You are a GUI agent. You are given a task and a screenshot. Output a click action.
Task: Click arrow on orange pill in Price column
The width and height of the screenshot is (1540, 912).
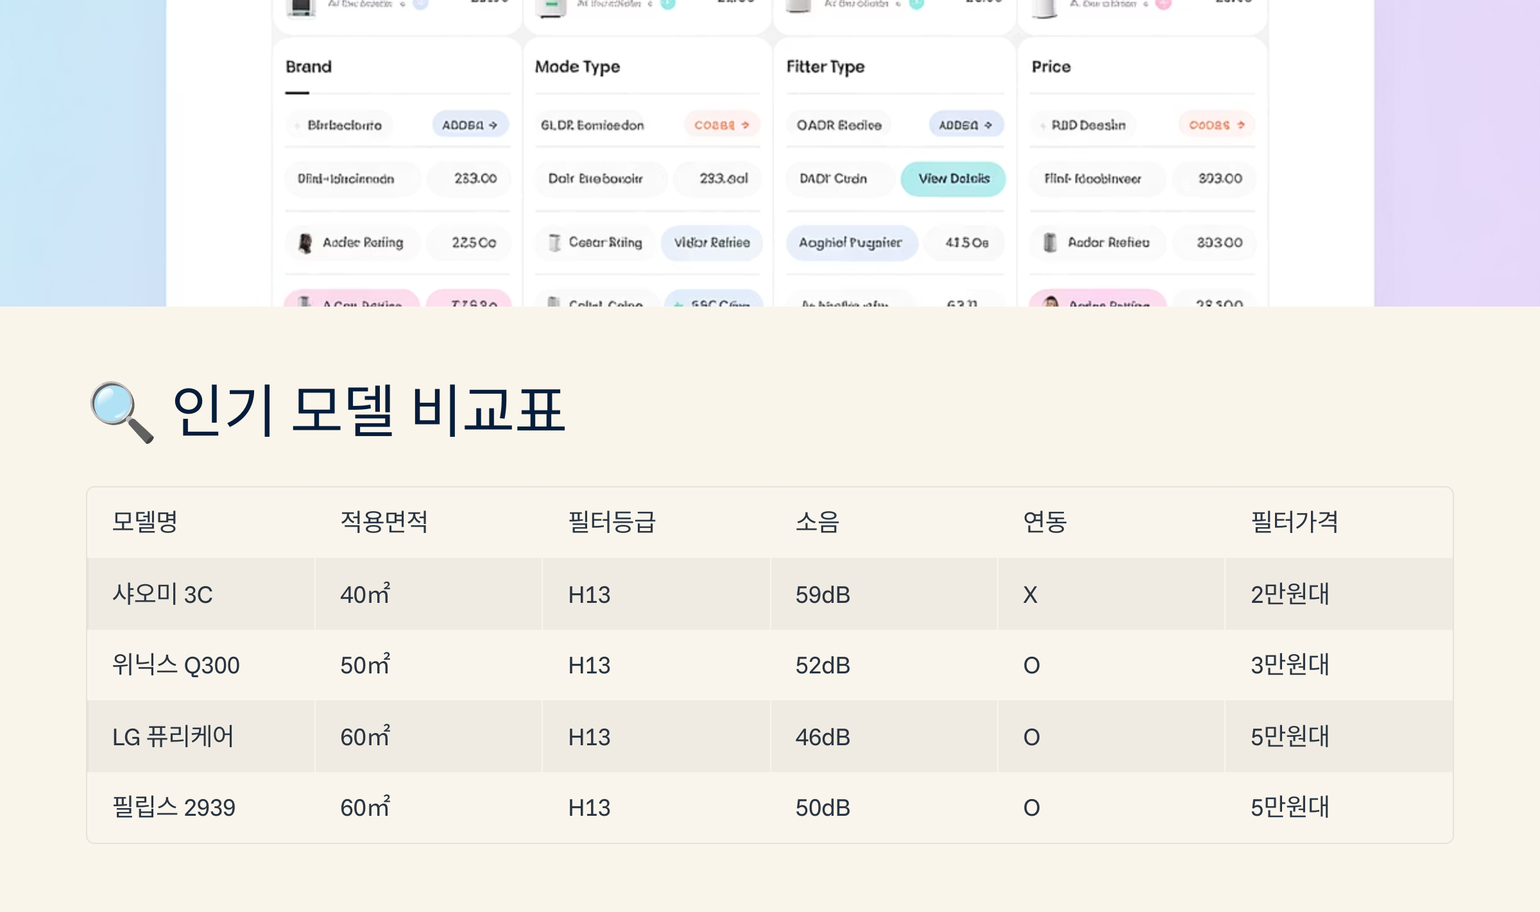click(x=1241, y=125)
